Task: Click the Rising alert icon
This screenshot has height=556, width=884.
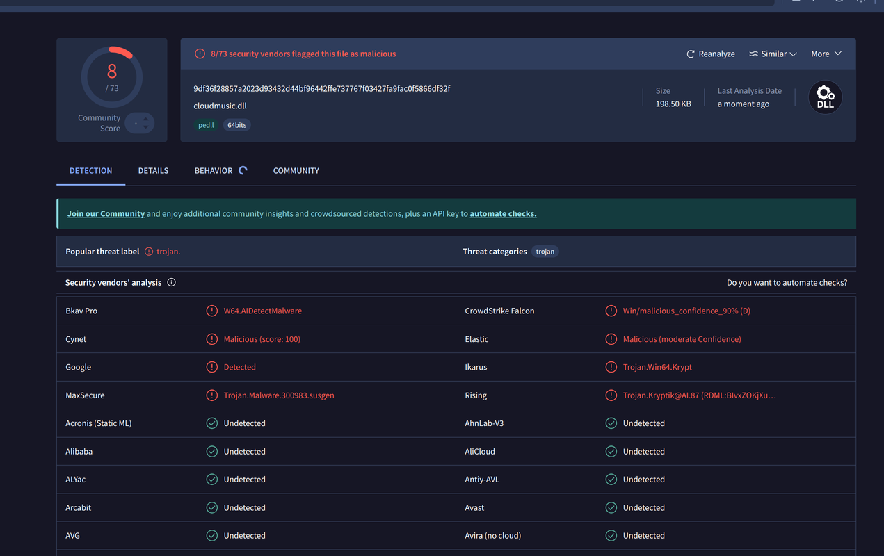Action: click(x=611, y=395)
